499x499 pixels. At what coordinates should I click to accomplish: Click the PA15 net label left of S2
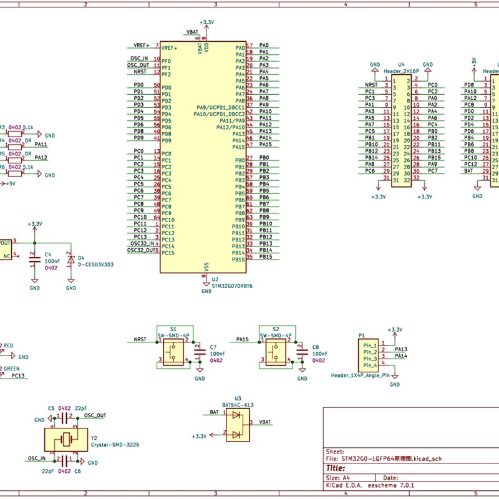point(243,339)
